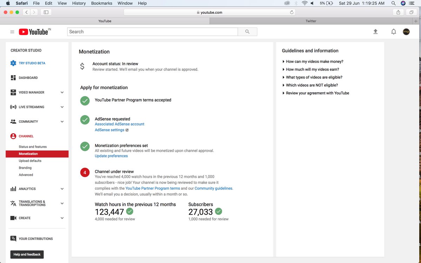Expand the Video Manager section chevron
Viewport: 421px width, 263px height.
(62, 93)
